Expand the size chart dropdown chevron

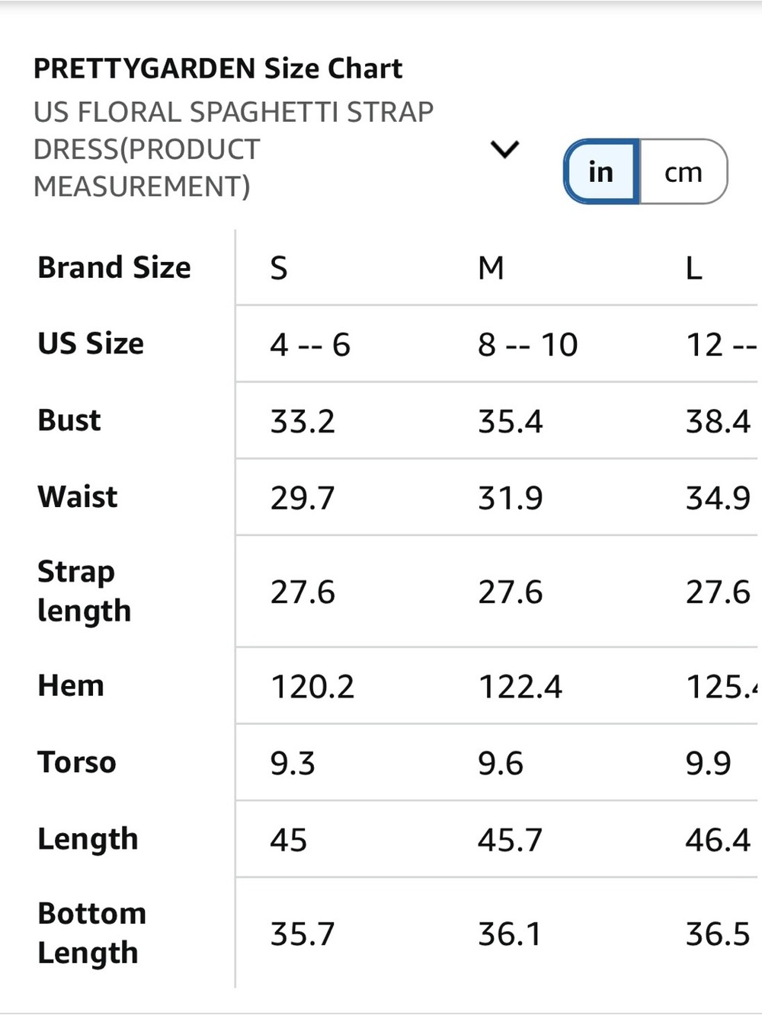(504, 149)
